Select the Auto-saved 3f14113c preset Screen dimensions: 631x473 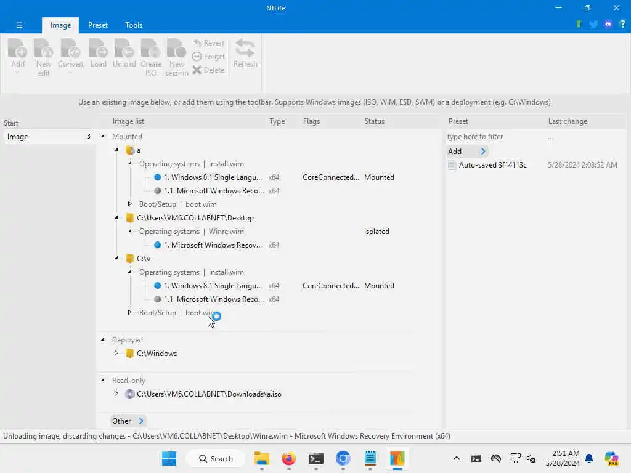coord(492,165)
